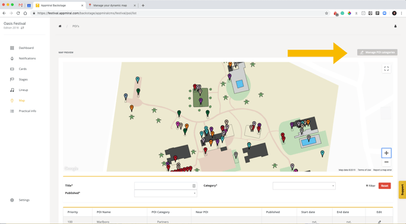Screen dimensions: 406x224
Task: Click the browser address bar
Action: [179, 13]
